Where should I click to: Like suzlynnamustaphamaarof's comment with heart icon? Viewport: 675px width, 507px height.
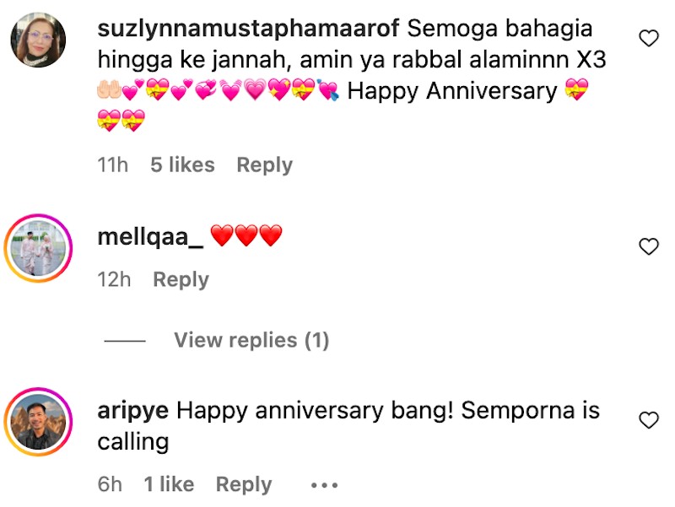click(649, 38)
